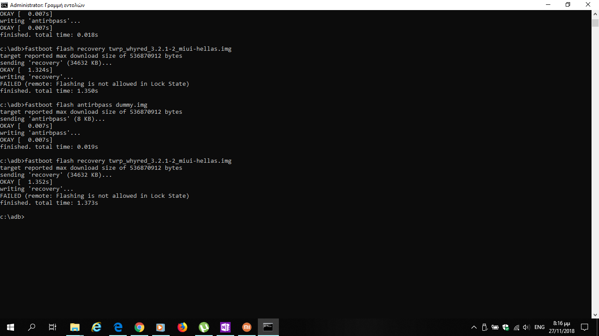Click the Safely Remove Hardware USB icon
Screen dimensions: 599x336
coord(485,327)
